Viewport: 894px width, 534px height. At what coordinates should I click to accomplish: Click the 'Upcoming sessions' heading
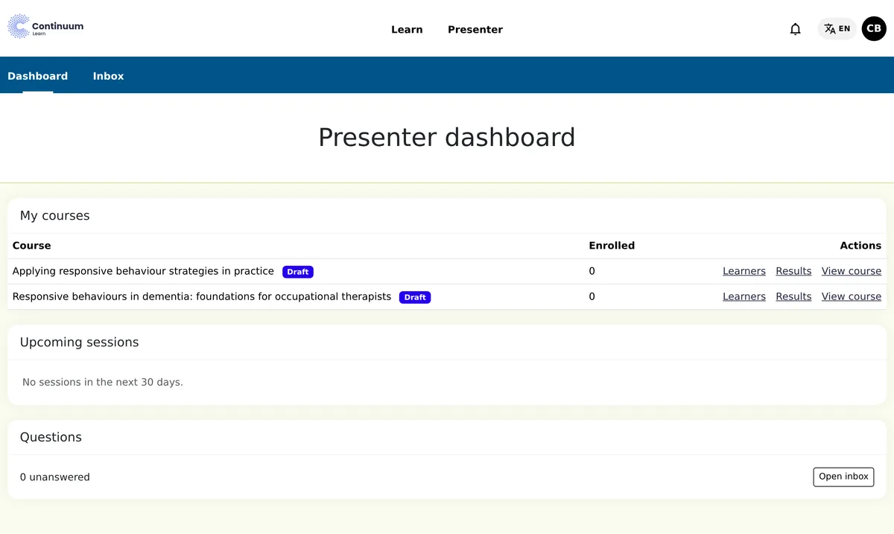pos(79,342)
